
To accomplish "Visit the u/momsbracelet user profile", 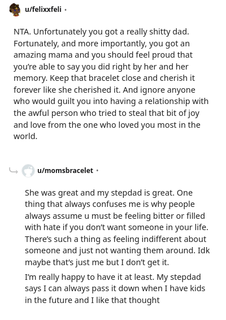I will coord(65,170).
